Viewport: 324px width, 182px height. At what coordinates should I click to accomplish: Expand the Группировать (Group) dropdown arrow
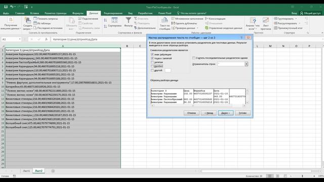296,19
